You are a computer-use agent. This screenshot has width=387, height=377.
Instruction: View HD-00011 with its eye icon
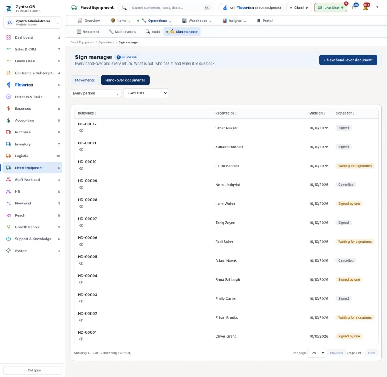coord(81,150)
